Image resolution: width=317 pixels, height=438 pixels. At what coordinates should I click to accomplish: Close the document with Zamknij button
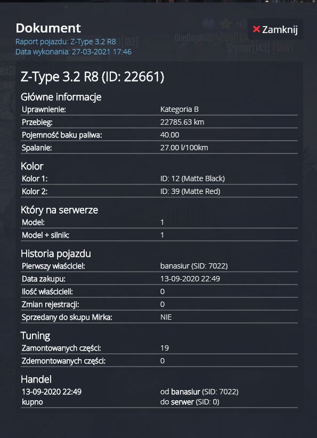275,29
